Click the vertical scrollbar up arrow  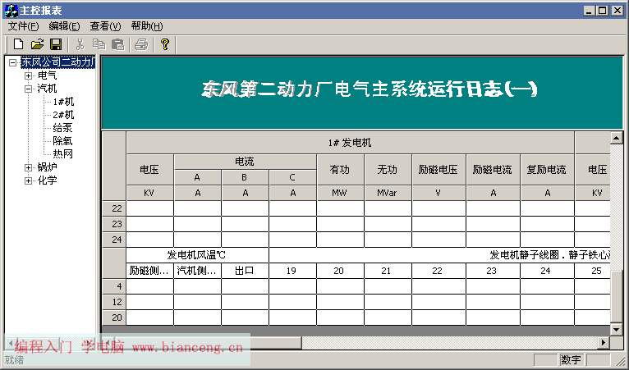616,138
